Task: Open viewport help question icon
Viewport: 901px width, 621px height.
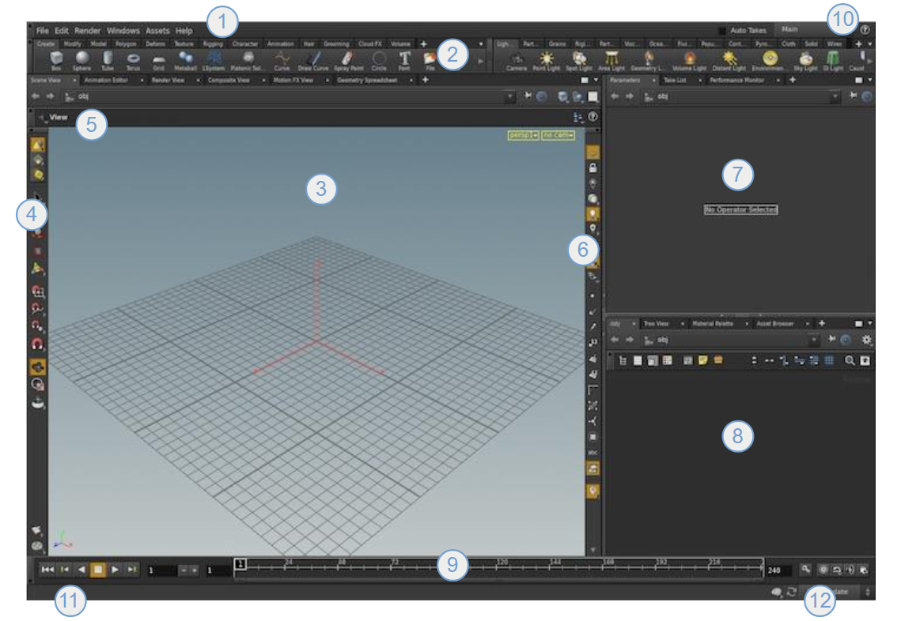Action: 592,117
